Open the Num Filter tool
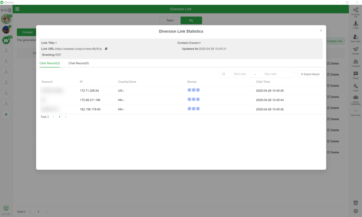 click(356, 38)
